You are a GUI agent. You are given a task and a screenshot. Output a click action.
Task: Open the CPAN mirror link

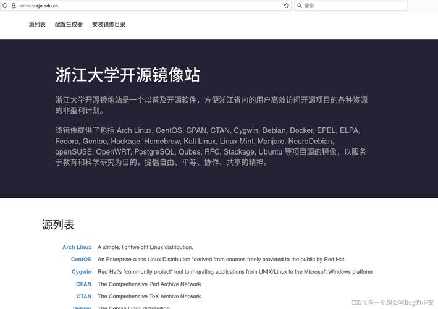84,284
